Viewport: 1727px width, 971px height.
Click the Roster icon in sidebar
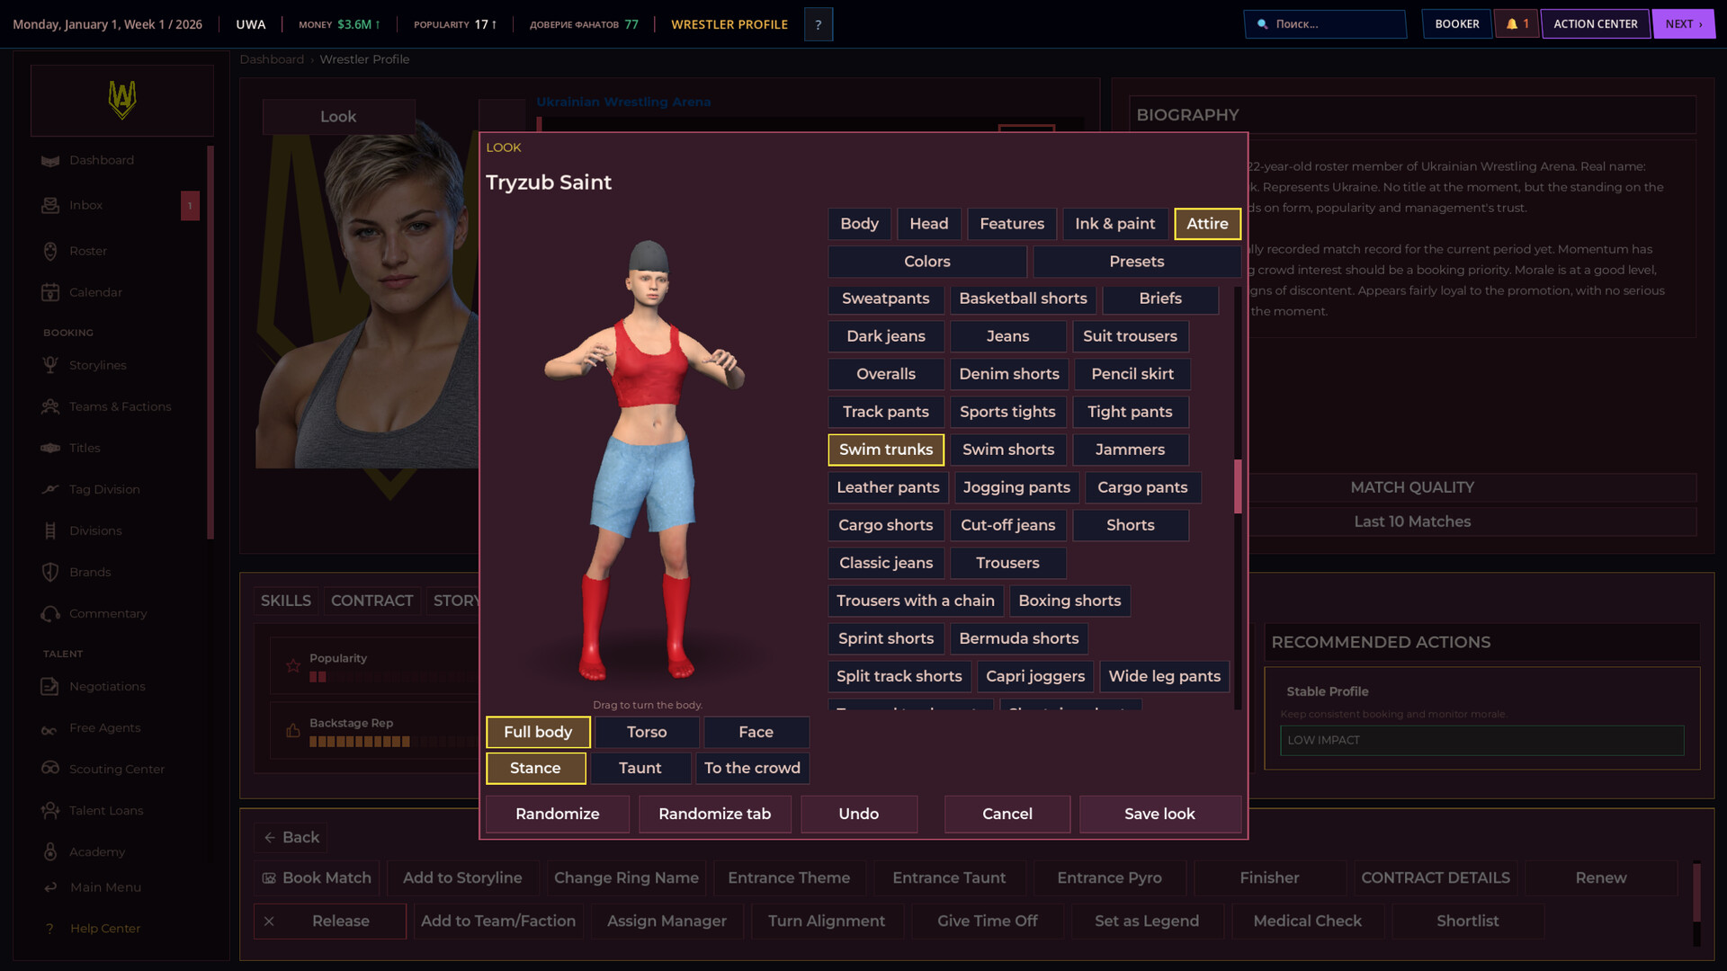coord(50,251)
